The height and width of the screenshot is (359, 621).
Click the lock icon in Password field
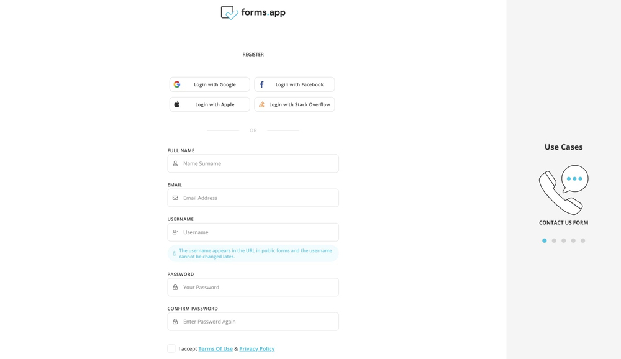tap(175, 288)
